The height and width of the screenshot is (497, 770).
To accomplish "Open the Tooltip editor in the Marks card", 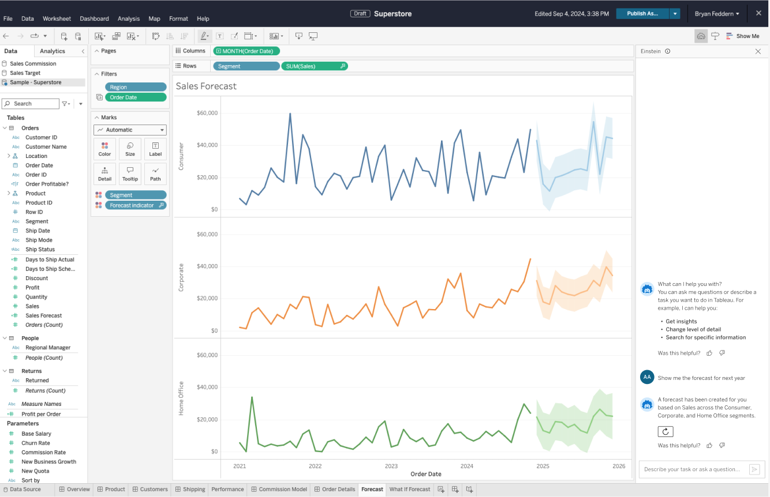I will coord(130,174).
